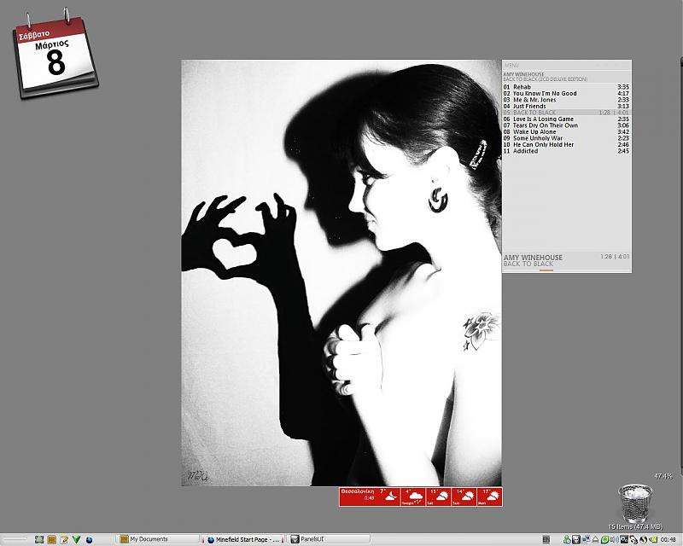Play track 07 Tears Dry On Their Own
The image size is (683, 546).
pos(566,125)
